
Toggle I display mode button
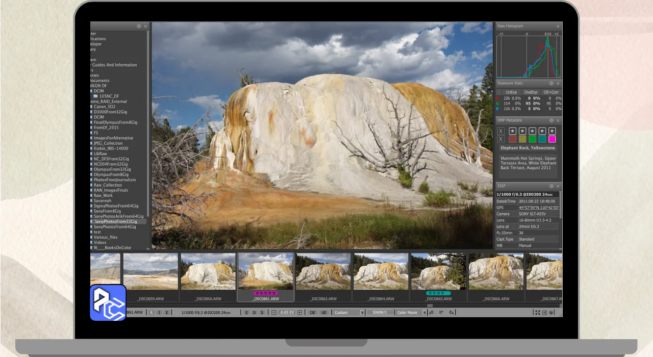[x=159, y=313]
